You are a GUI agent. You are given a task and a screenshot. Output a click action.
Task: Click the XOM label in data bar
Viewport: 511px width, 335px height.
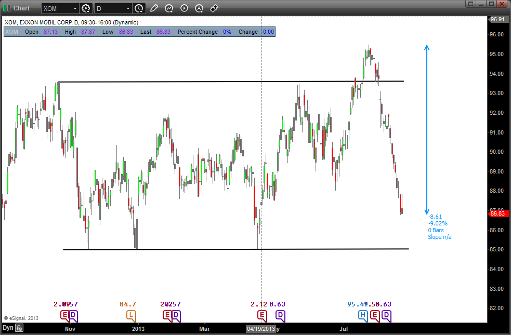[x=12, y=32]
